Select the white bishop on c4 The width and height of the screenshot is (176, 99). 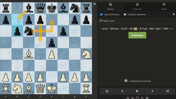29,54
